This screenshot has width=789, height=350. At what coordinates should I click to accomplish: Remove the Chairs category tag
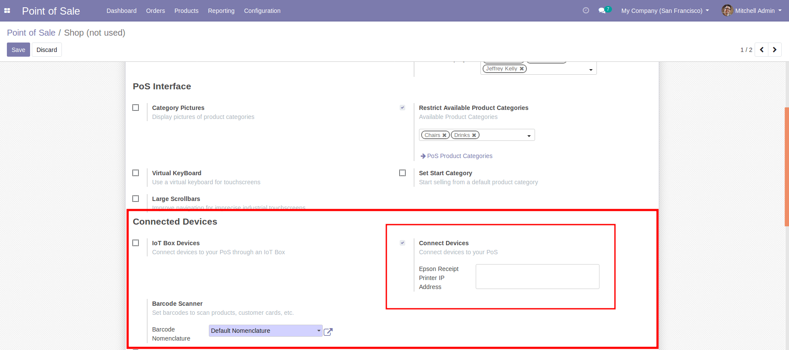click(x=444, y=135)
